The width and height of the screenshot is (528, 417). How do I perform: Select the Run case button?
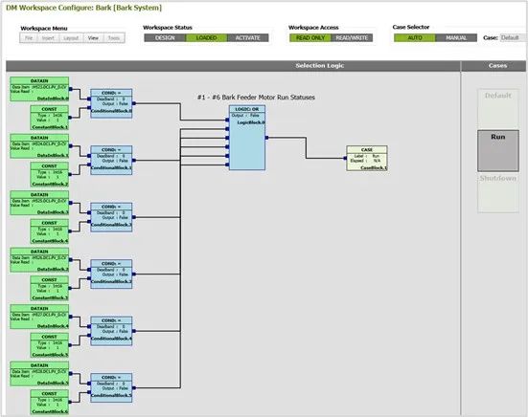[498, 151]
